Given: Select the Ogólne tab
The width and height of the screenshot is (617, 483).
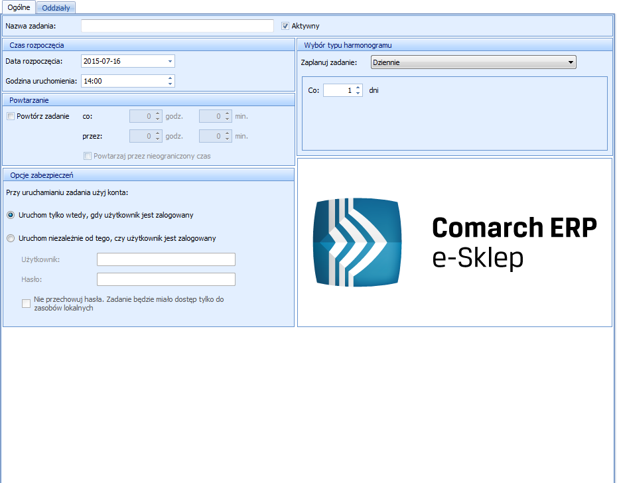Looking at the screenshot, I should click(19, 7).
